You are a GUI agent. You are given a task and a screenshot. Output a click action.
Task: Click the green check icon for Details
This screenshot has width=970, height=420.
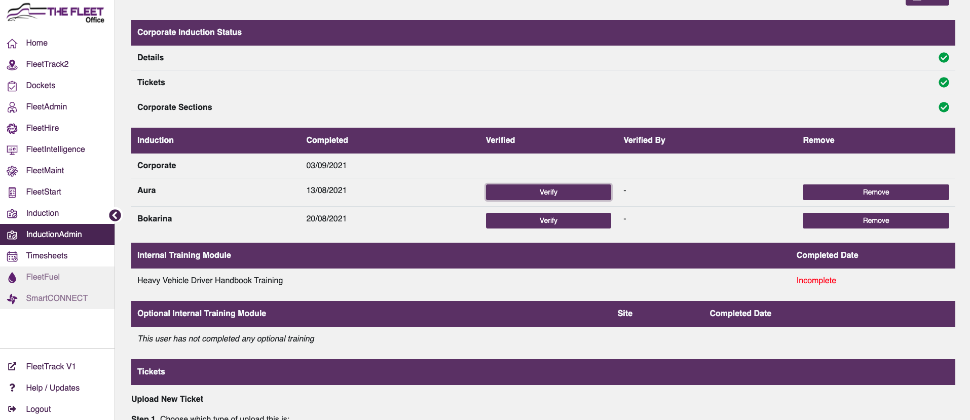[x=944, y=58]
